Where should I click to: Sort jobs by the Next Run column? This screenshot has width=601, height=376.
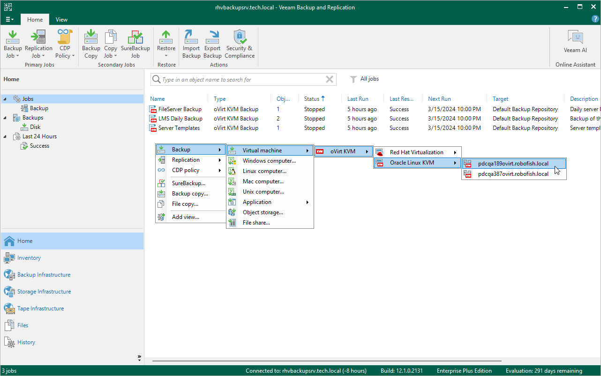point(439,99)
